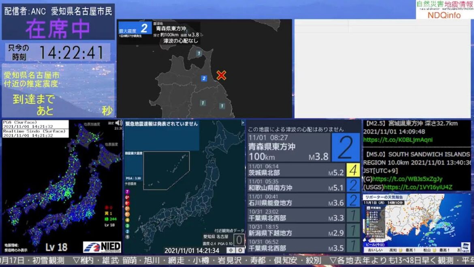Select the 石川県能登地方 M3.6 earthquake entry
474x267 pixels.
point(296,200)
